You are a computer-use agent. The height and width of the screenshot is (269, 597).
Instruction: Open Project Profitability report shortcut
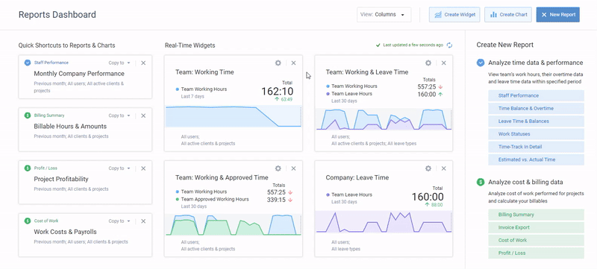(x=61, y=179)
